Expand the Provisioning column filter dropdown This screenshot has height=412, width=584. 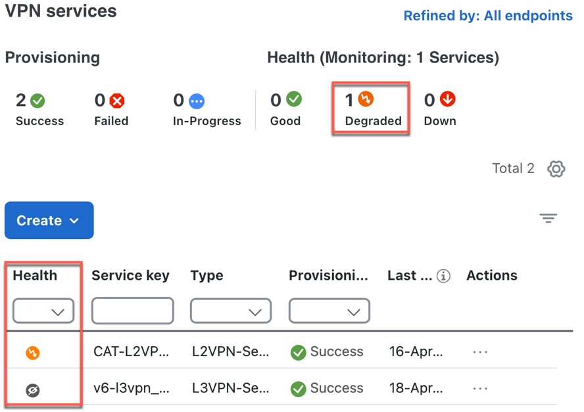coord(329,311)
